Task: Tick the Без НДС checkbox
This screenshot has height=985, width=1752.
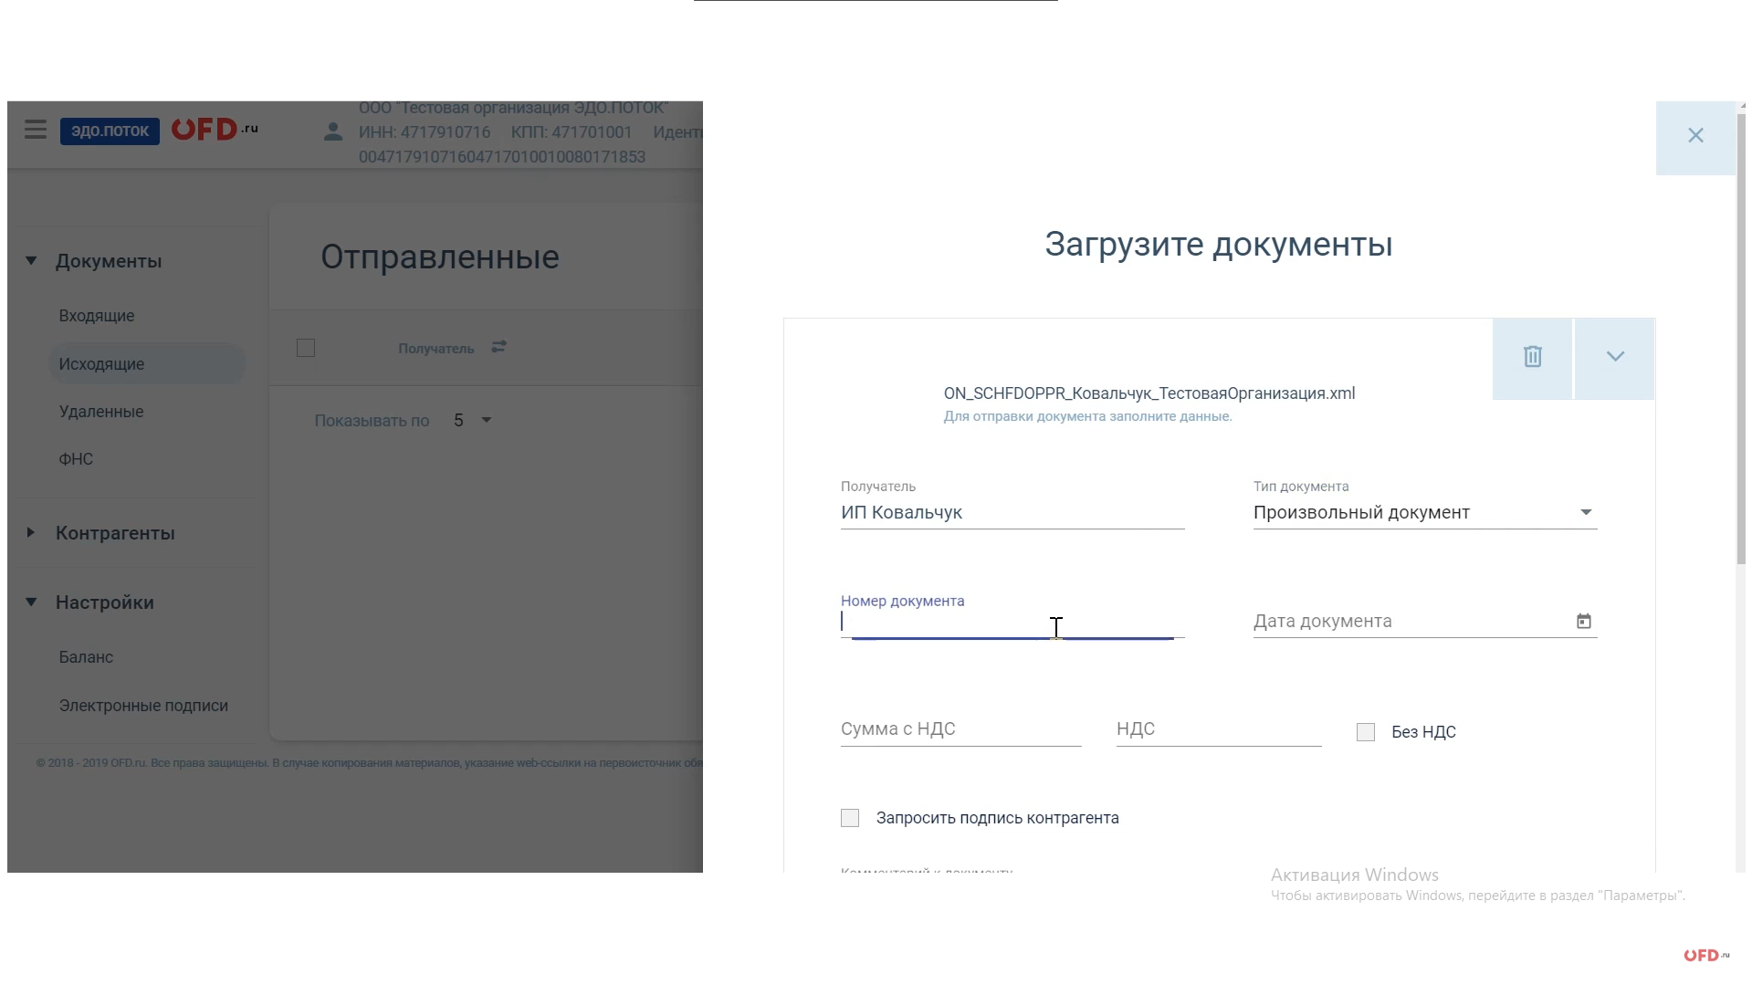Action: [1366, 732]
